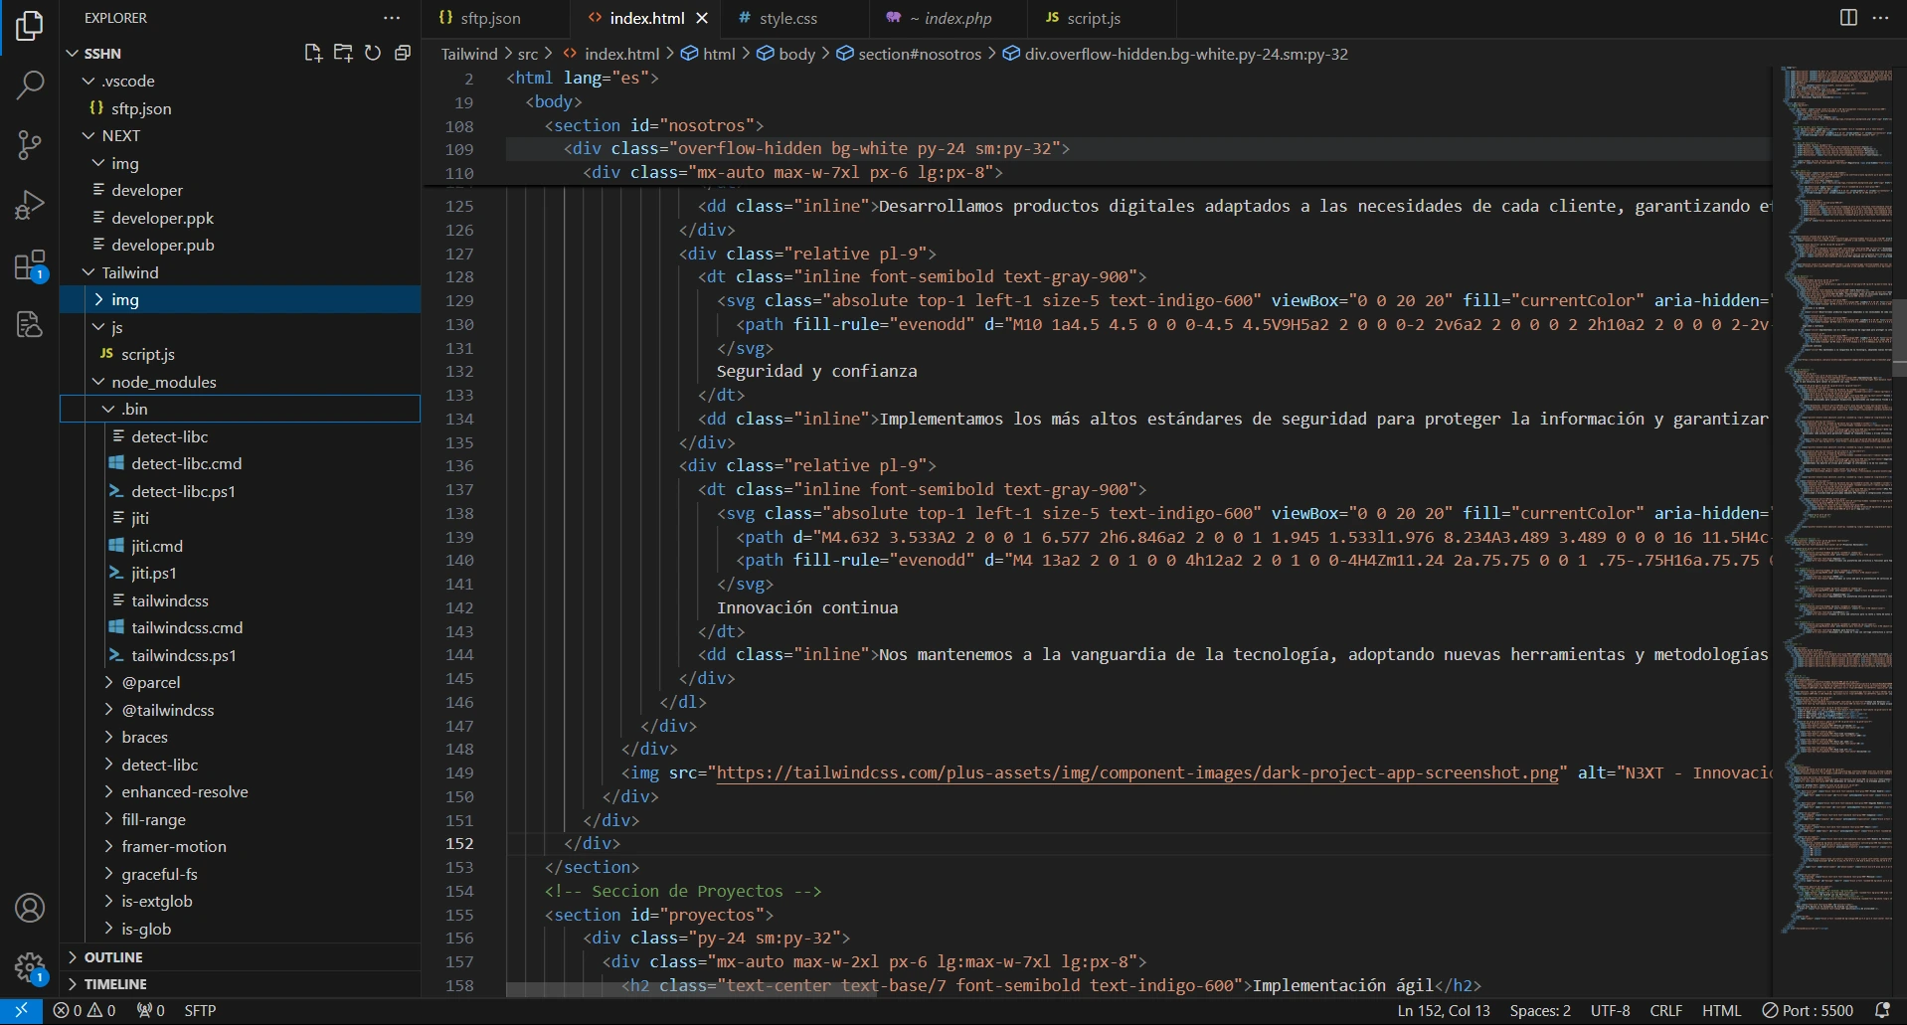The image size is (1907, 1025).
Task: Collapse all folders in explorer
Action: click(x=403, y=53)
